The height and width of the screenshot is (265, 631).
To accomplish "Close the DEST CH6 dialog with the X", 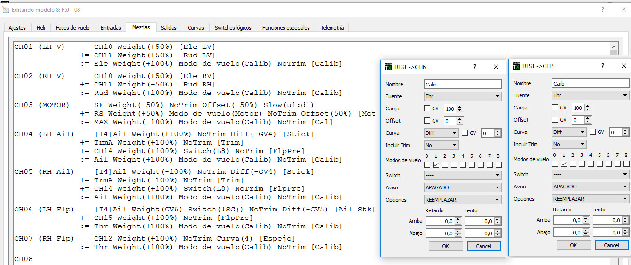I will 496,67.
